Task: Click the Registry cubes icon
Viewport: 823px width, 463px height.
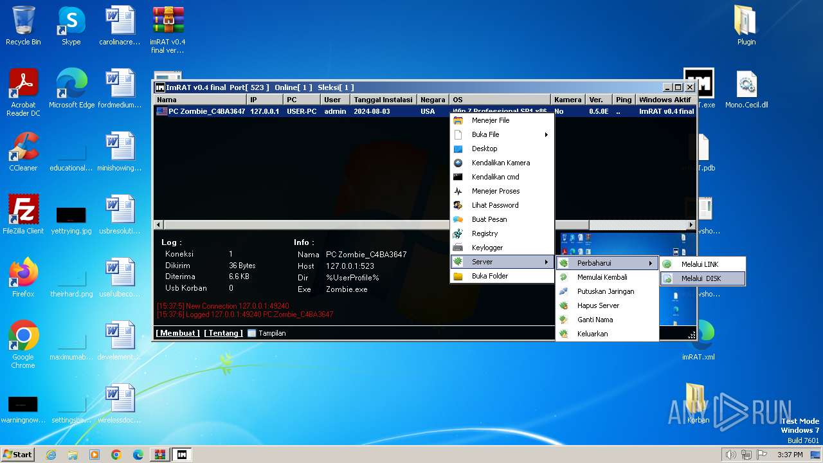Action: [458, 233]
